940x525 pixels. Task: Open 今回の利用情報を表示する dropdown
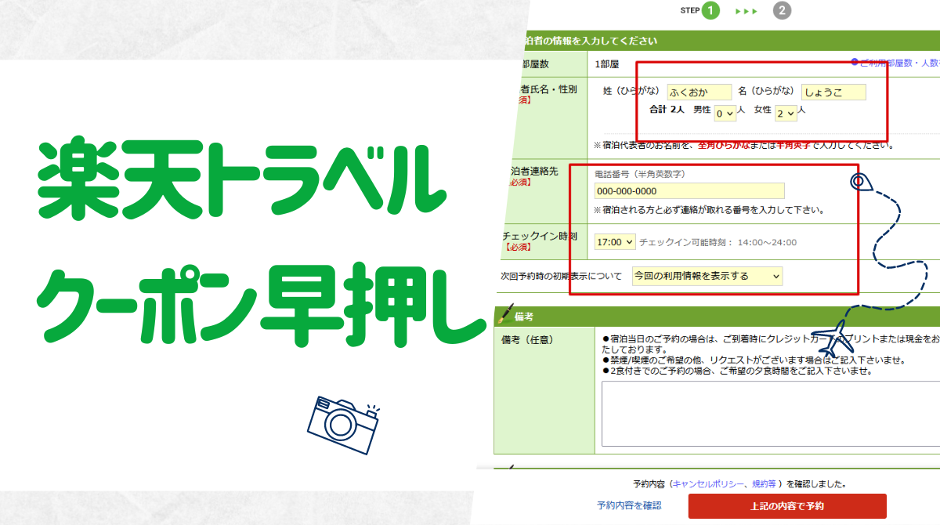707,276
